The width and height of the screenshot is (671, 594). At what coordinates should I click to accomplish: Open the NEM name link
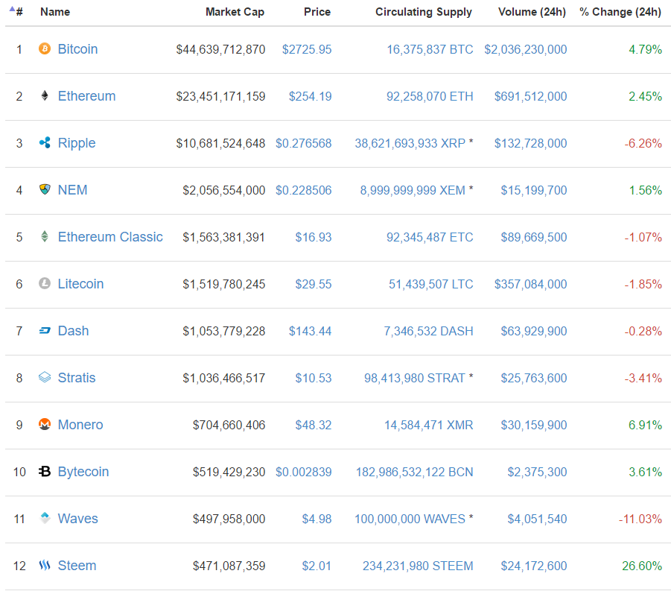(73, 190)
